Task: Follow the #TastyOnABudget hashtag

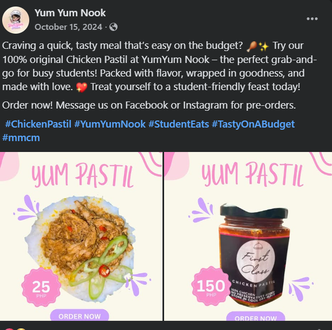Action: 253,124
